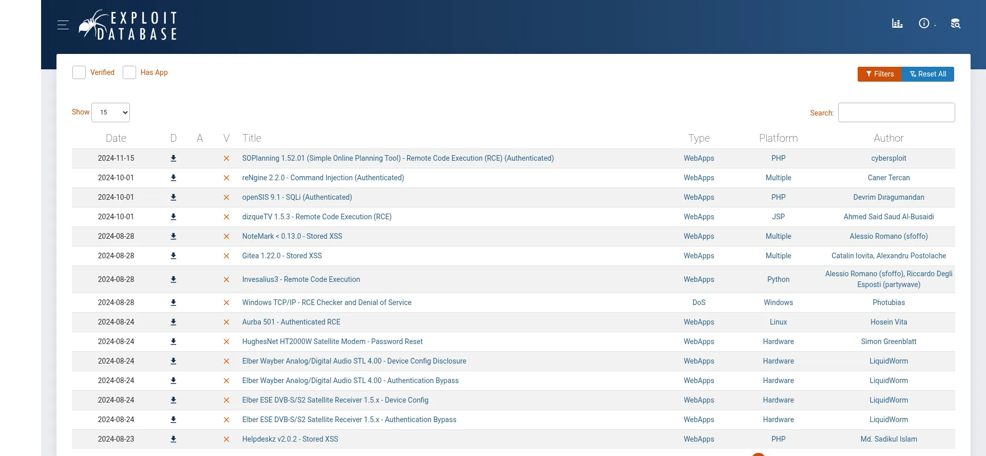This screenshot has height=456, width=986.
Task: Click unverified X mark for Gitea row
Action: click(x=226, y=256)
